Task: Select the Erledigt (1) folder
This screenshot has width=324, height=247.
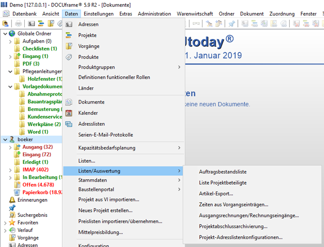Action: tap(35, 162)
